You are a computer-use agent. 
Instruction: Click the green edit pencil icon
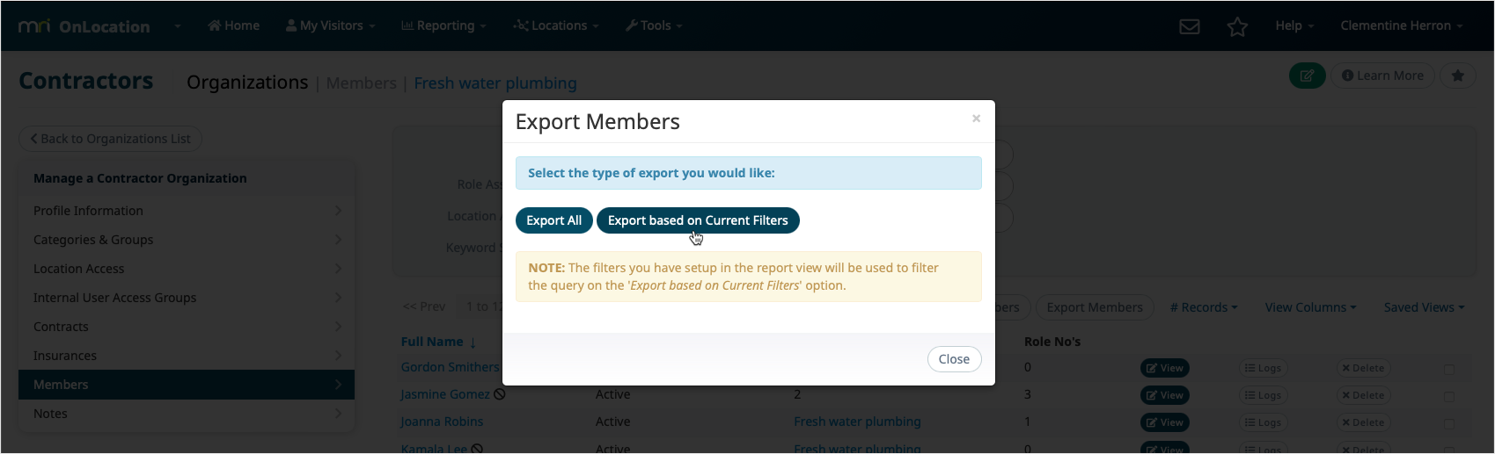[1308, 76]
